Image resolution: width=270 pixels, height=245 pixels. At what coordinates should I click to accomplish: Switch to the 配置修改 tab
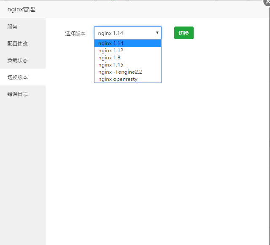[23, 43]
